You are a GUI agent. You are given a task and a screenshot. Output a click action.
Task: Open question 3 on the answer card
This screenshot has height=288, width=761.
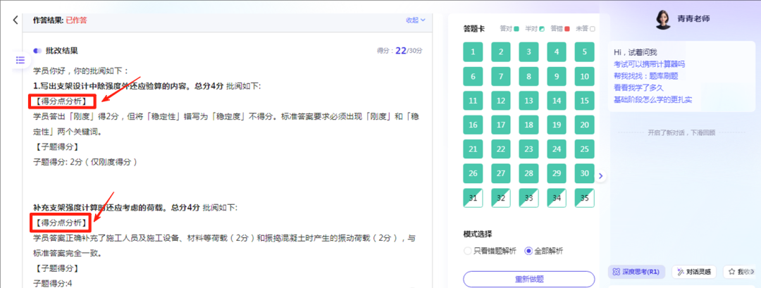point(528,51)
